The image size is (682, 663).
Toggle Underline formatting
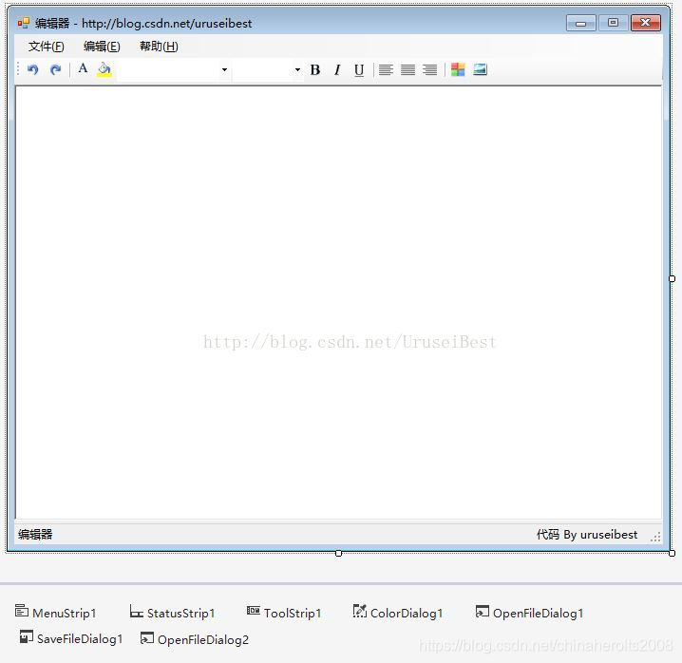point(359,70)
